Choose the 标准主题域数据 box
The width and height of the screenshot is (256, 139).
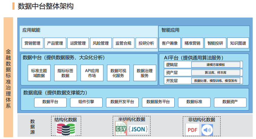(x=39, y=73)
